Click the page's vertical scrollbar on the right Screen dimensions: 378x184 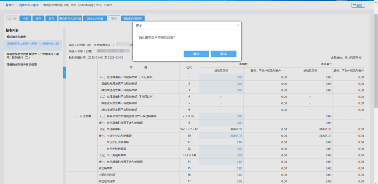click(x=376, y=60)
